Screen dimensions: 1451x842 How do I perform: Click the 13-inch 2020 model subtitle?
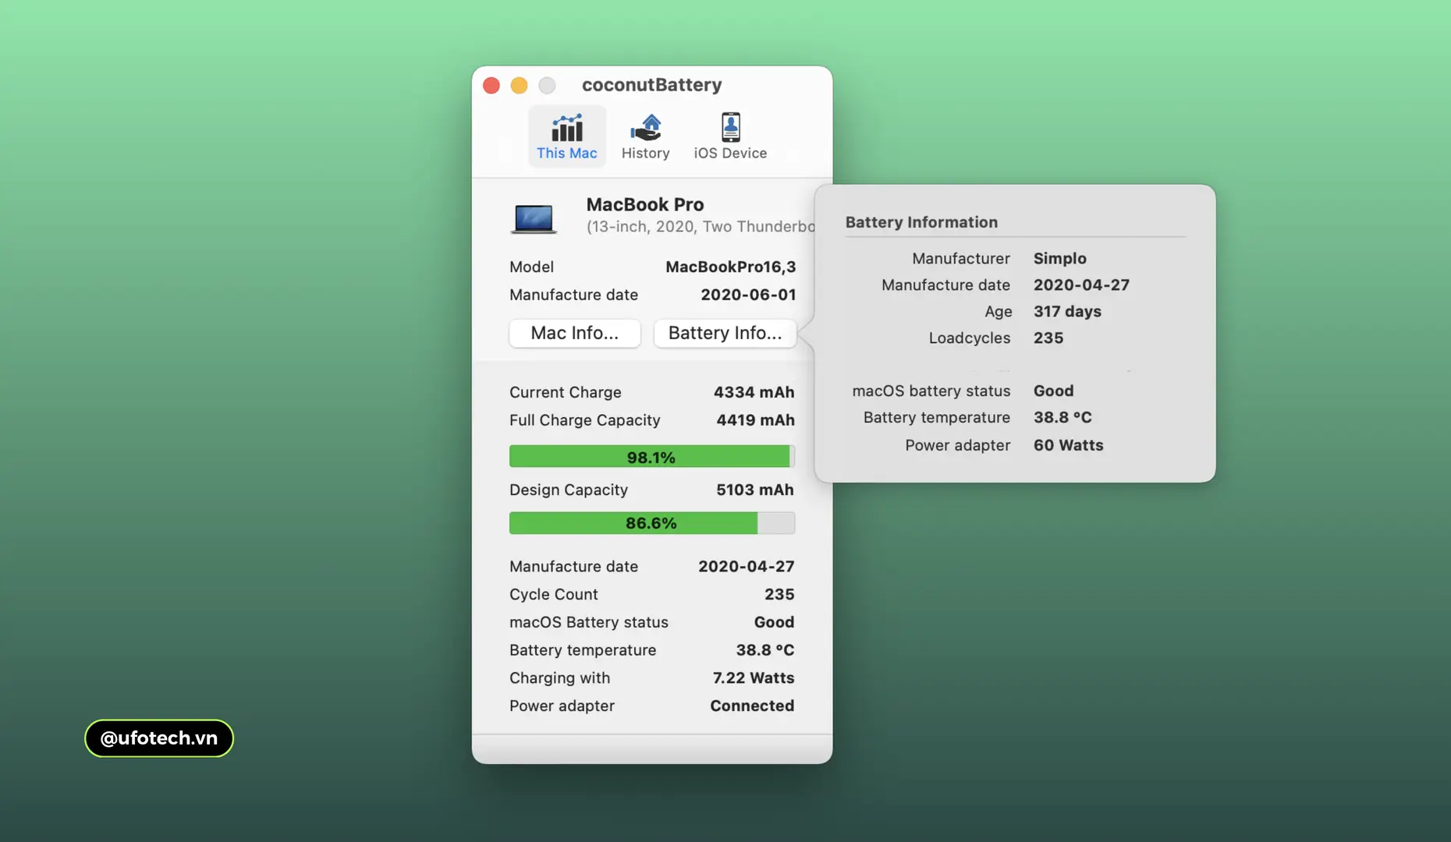701,227
